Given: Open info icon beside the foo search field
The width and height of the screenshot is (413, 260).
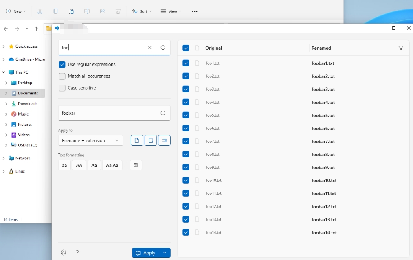Looking at the screenshot, I should coord(163,48).
